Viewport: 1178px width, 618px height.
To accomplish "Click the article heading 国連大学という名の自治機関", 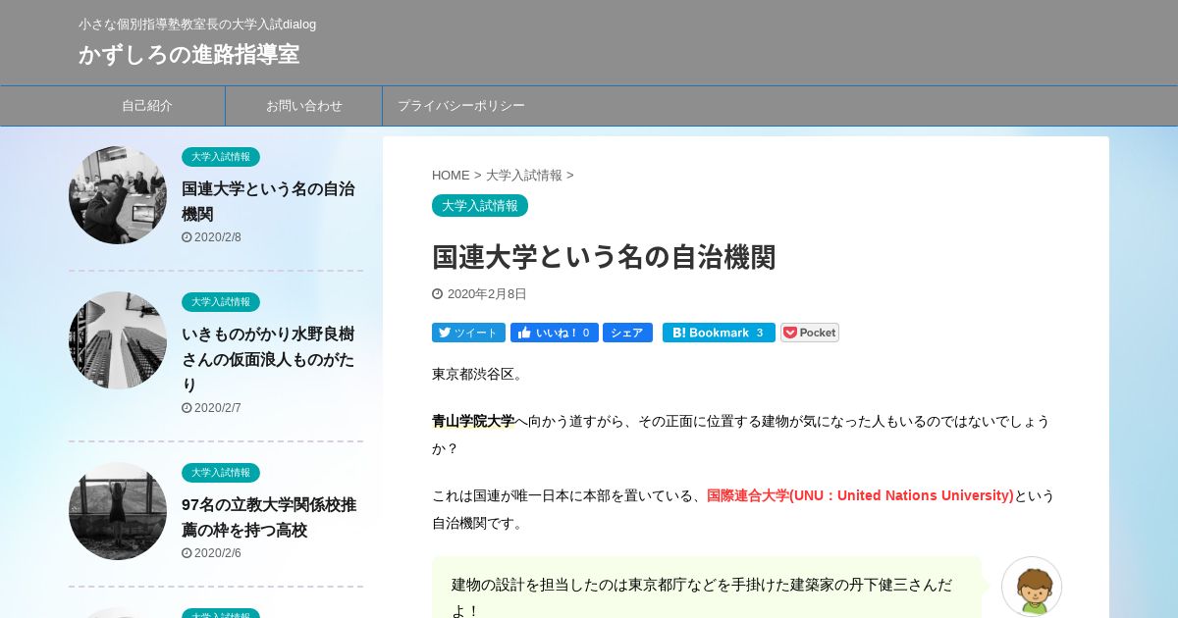I will pos(604,257).
